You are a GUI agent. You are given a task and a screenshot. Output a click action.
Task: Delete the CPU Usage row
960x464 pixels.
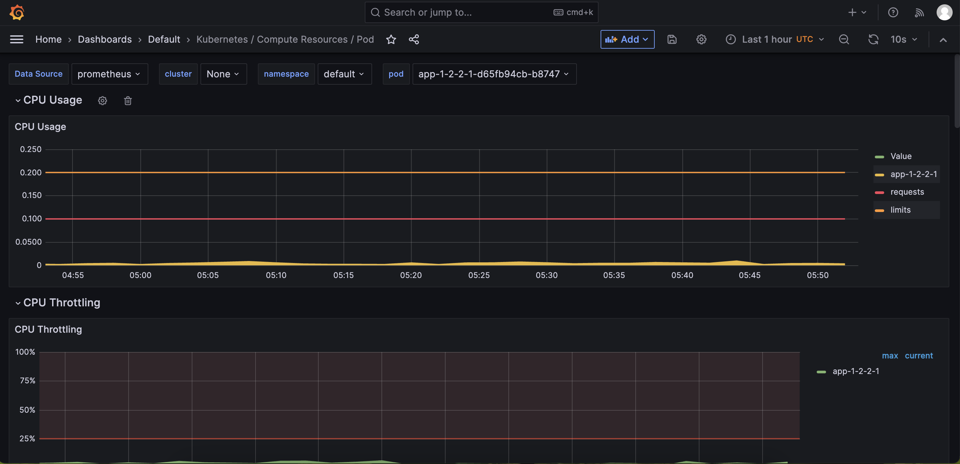pos(128,100)
